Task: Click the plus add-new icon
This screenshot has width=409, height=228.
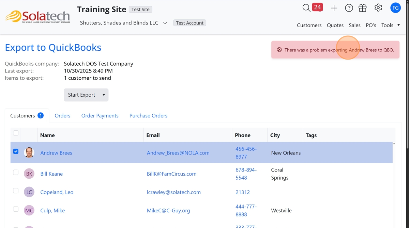Action: (334, 8)
